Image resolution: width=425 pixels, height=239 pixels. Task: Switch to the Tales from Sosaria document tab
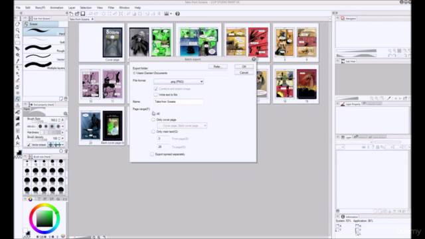(81, 19)
